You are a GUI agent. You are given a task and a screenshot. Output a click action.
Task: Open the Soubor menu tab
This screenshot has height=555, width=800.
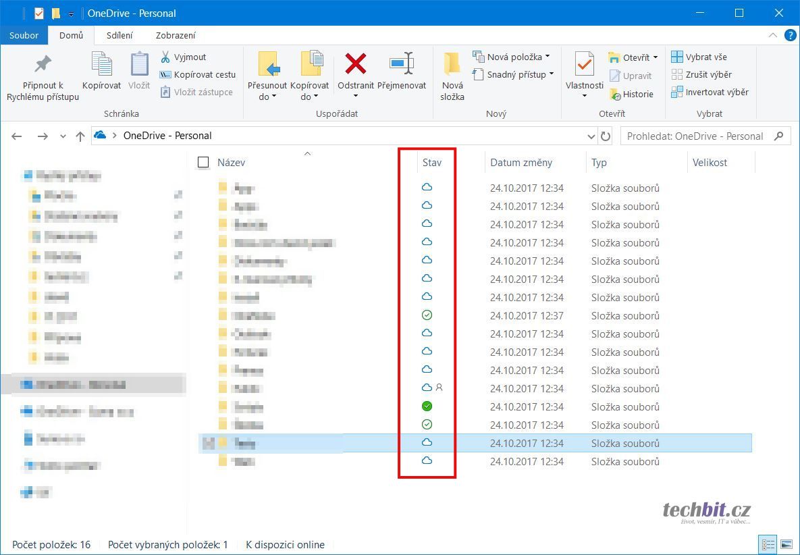(x=24, y=35)
